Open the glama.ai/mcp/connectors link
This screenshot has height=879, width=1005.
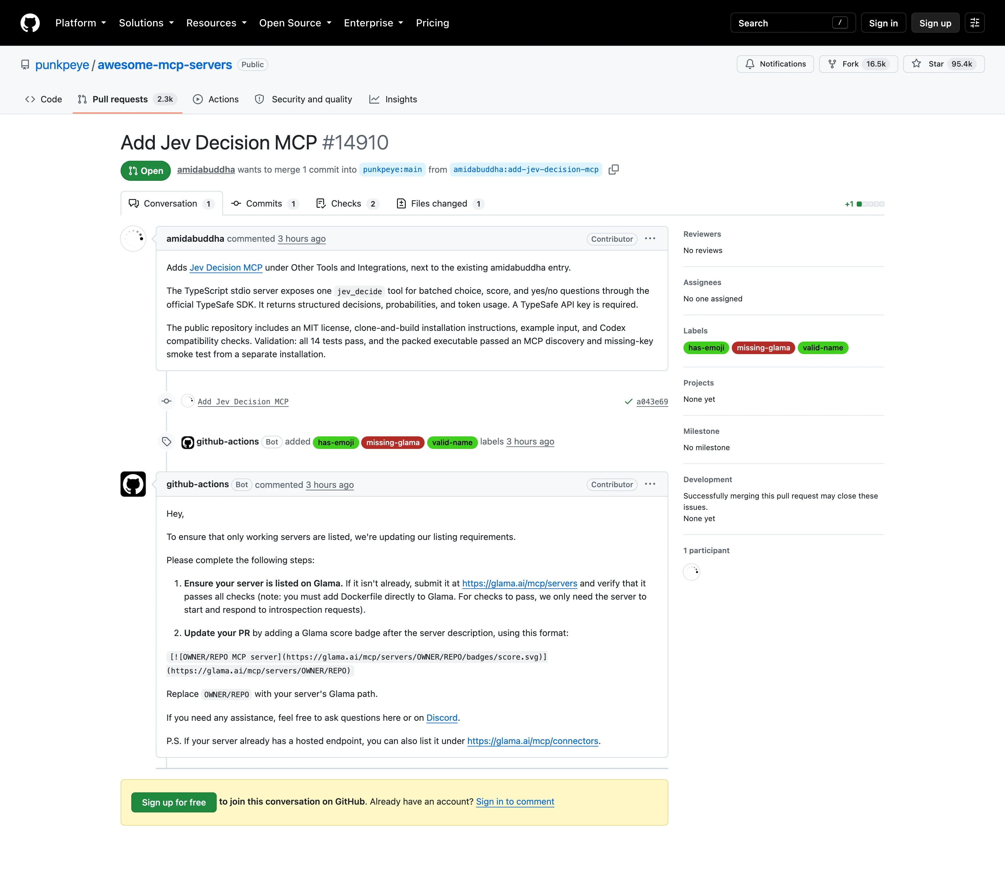(533, 741)
